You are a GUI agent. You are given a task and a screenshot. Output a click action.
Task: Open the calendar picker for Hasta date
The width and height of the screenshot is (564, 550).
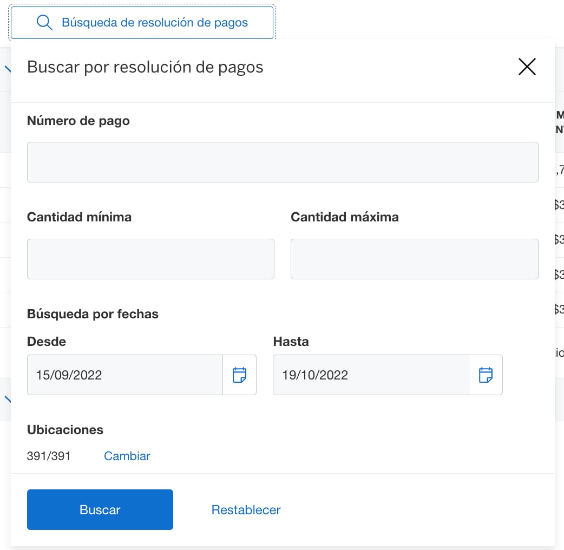(486, 375)
